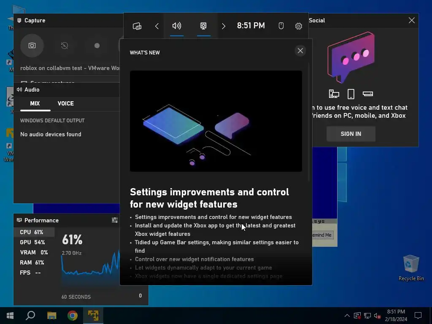Select the Recycle Bin desktop icon
The height and width of the screenshot is (324, 432).
411,268
